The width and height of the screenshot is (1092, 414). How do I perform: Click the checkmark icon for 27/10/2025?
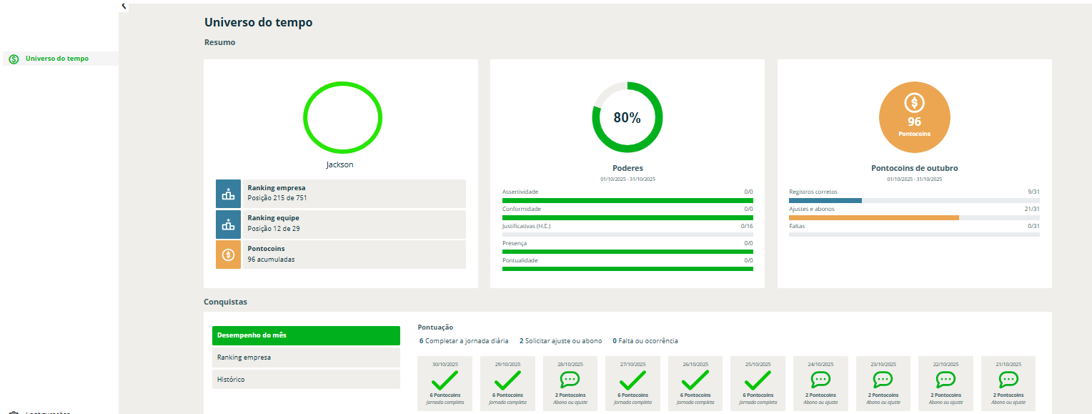point(632,380)
